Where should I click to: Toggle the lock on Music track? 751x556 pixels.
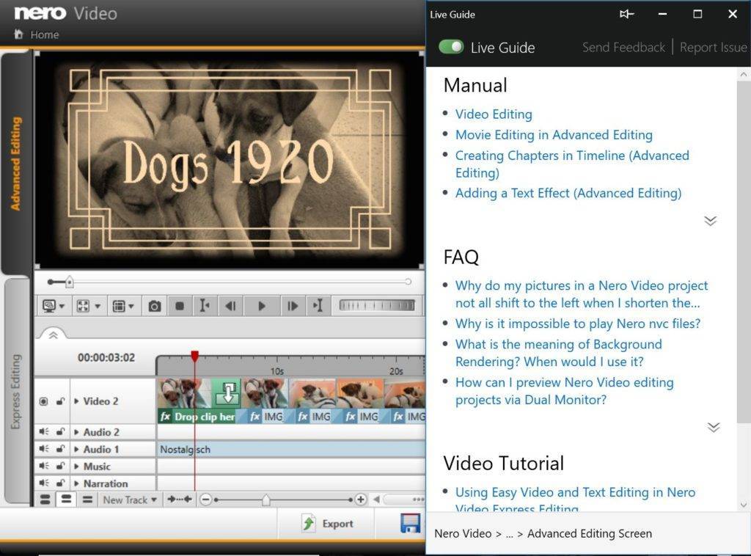click(x=60, y=467)
